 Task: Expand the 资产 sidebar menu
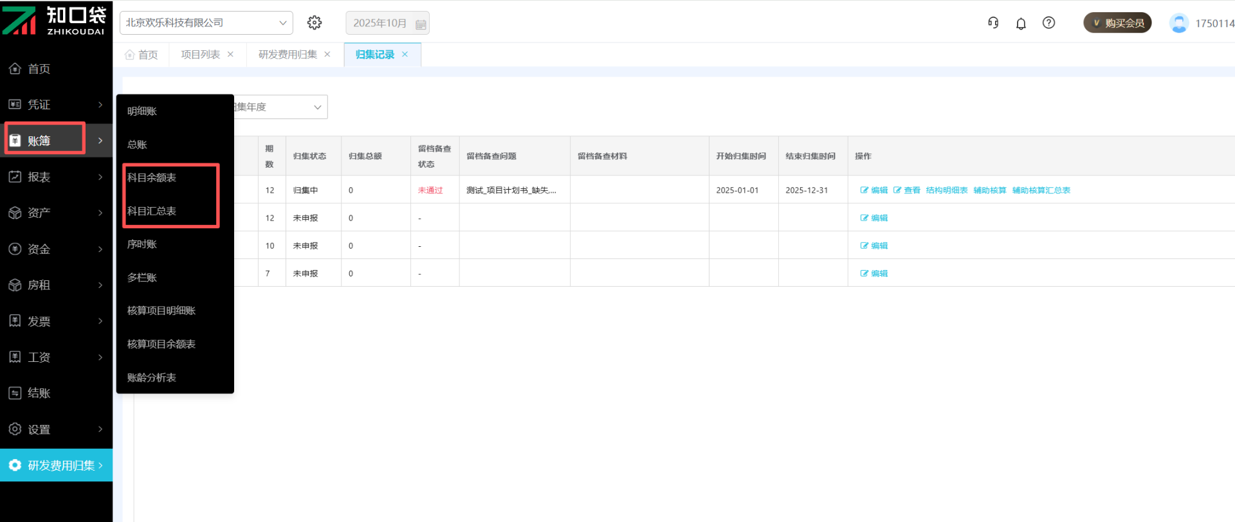click(56, 213)
